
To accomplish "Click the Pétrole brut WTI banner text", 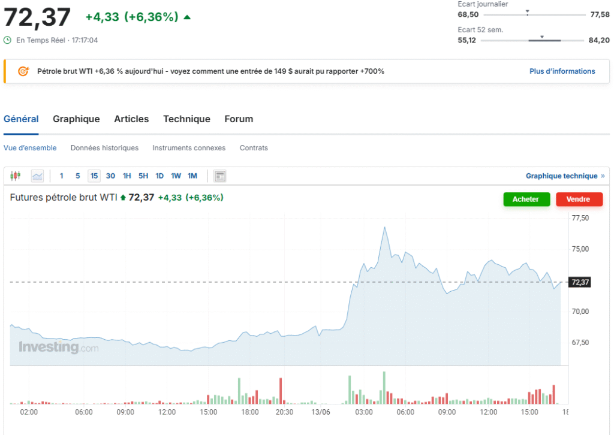I will (x=210, y=71).
